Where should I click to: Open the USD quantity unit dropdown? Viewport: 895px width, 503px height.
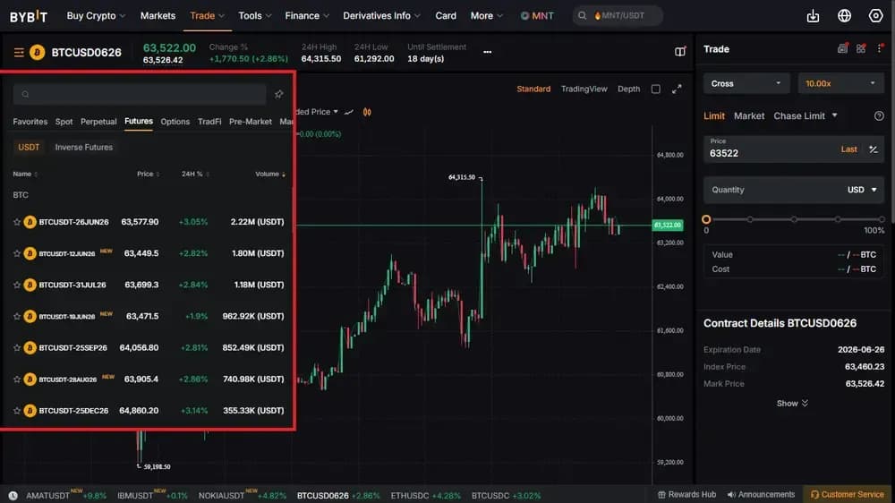coord(862,190)
